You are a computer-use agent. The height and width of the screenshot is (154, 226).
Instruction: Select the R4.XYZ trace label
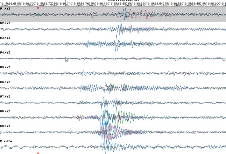5,52
